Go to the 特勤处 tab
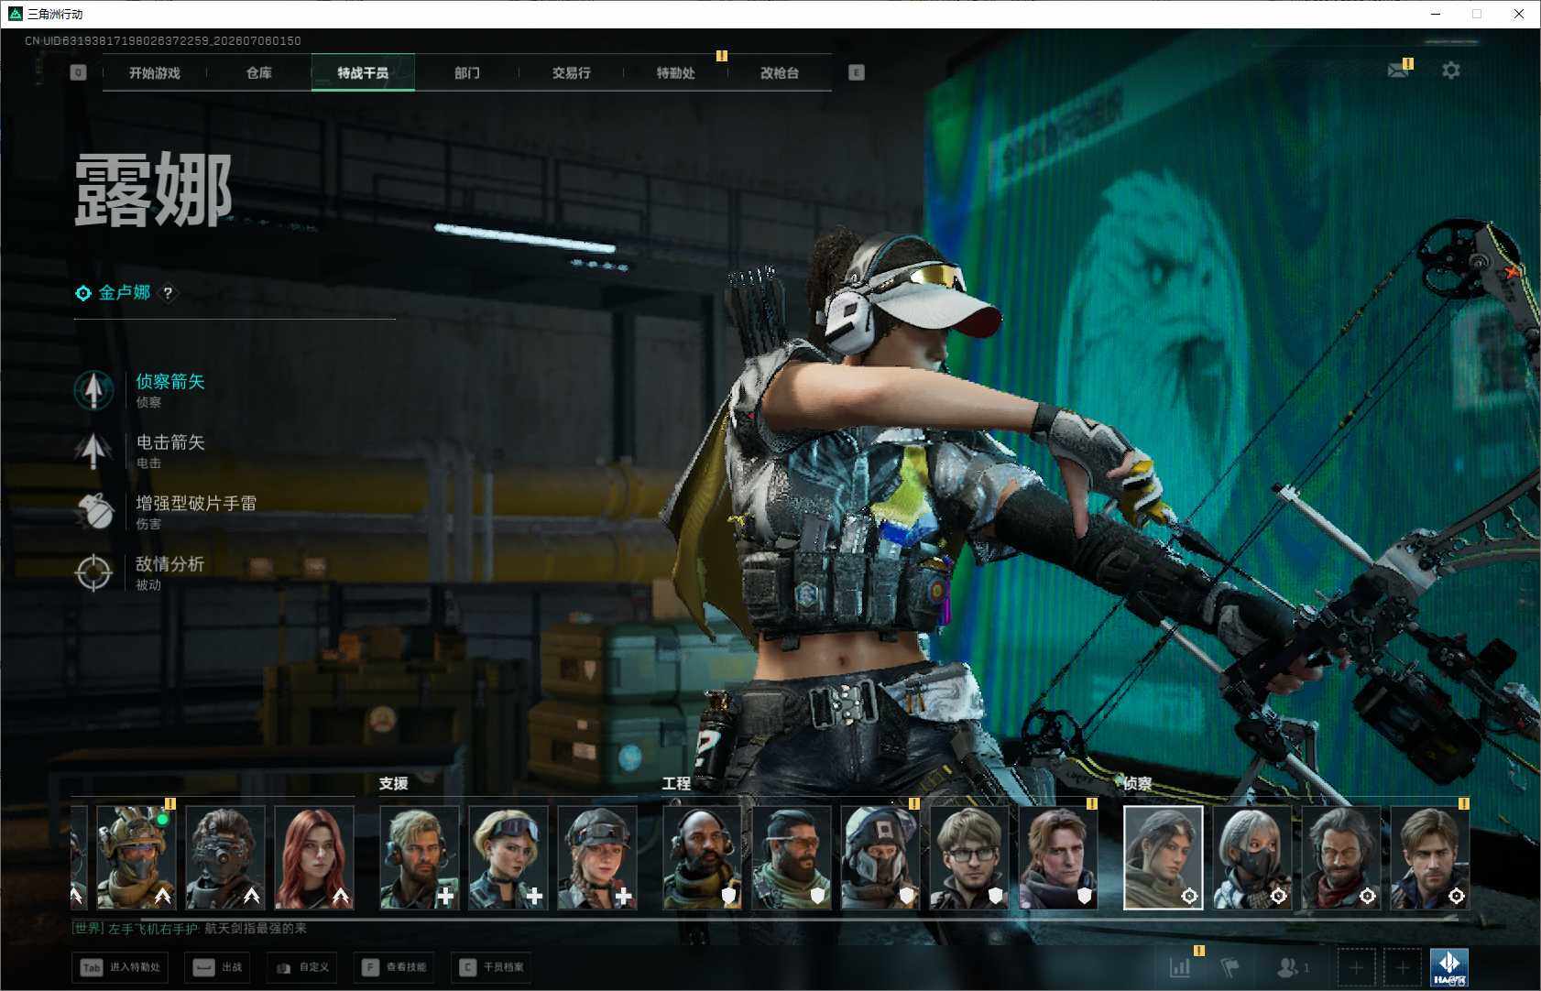The width and height of the screenshot is (1541, 991). click(676, 73)
